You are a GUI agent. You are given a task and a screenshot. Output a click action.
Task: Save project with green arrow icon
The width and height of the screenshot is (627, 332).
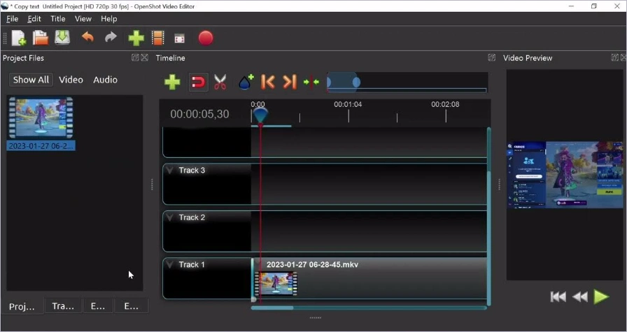62,38
